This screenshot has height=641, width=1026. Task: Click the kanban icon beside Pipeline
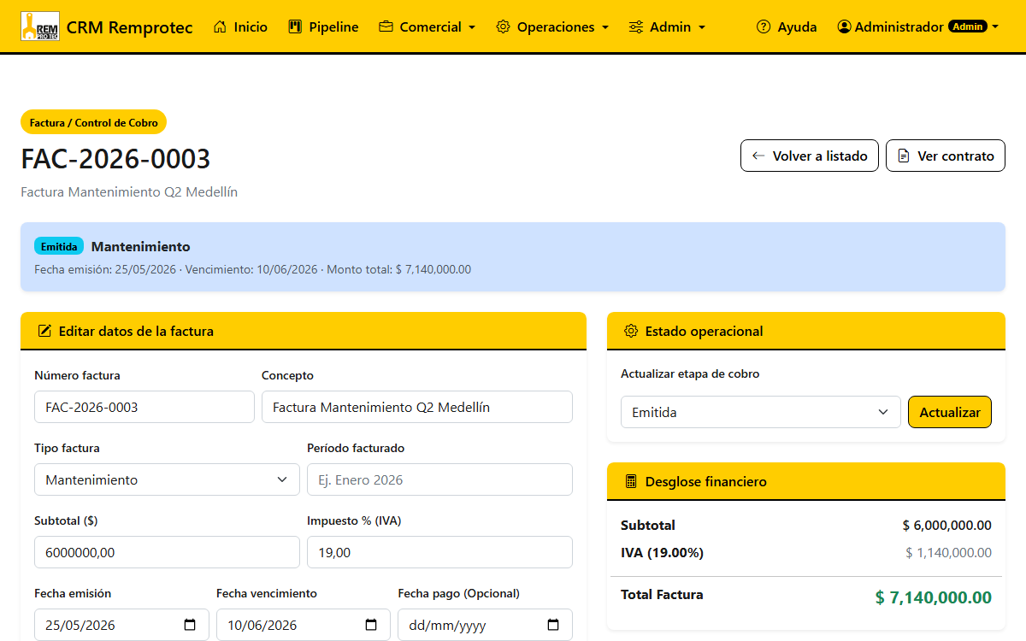[x=296, y=26]
